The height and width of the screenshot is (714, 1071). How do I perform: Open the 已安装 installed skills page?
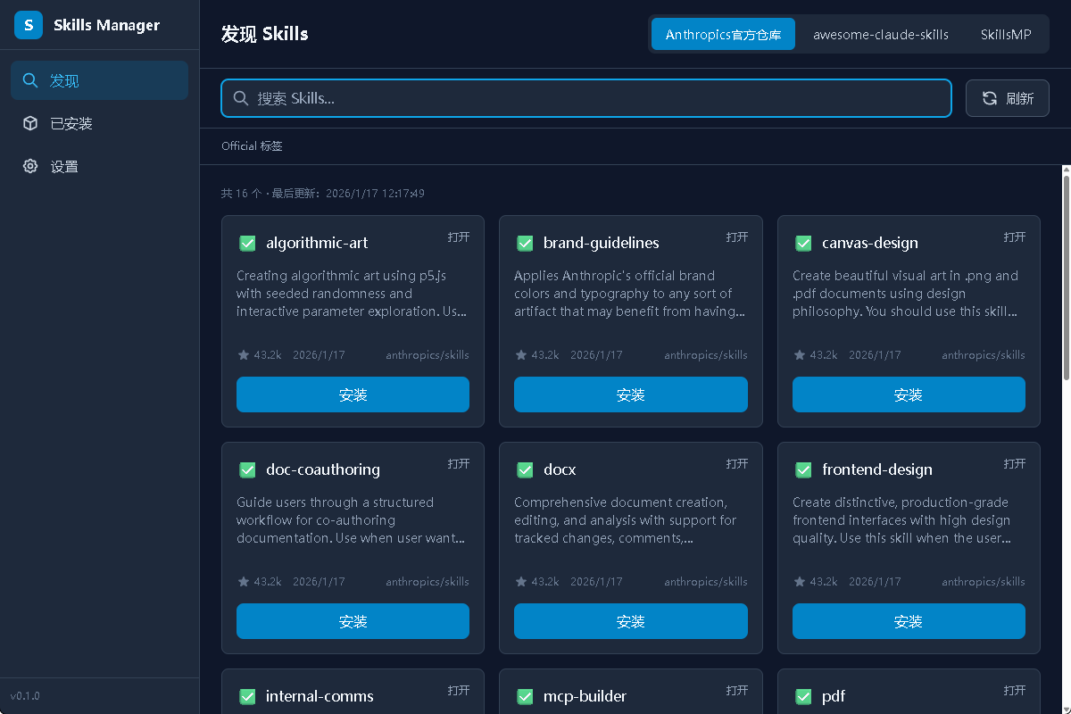[x=71, y=123]
